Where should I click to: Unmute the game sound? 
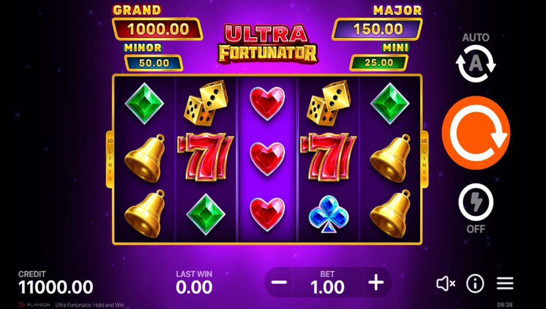[446, 284]
